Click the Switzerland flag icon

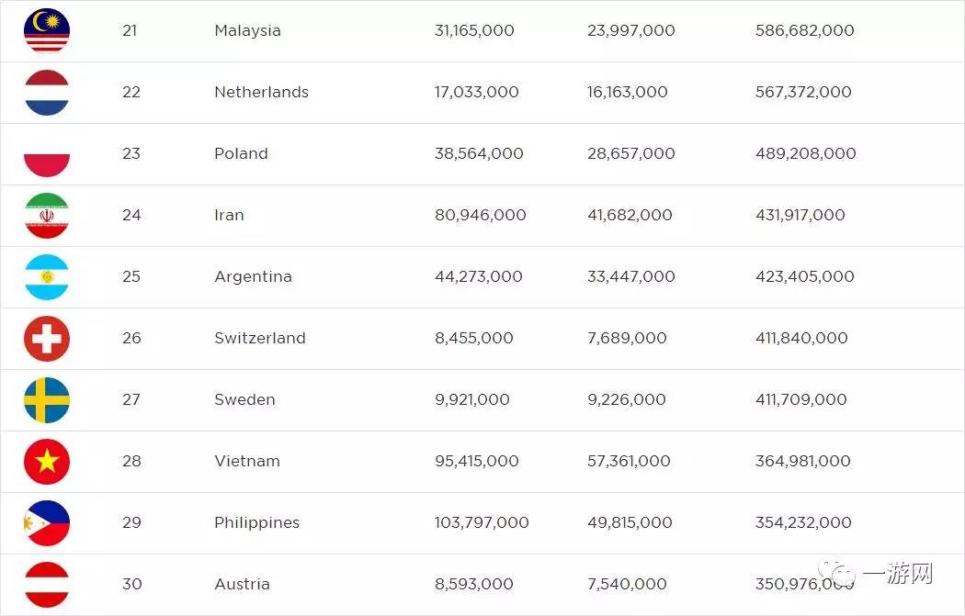tap(47, 338)
